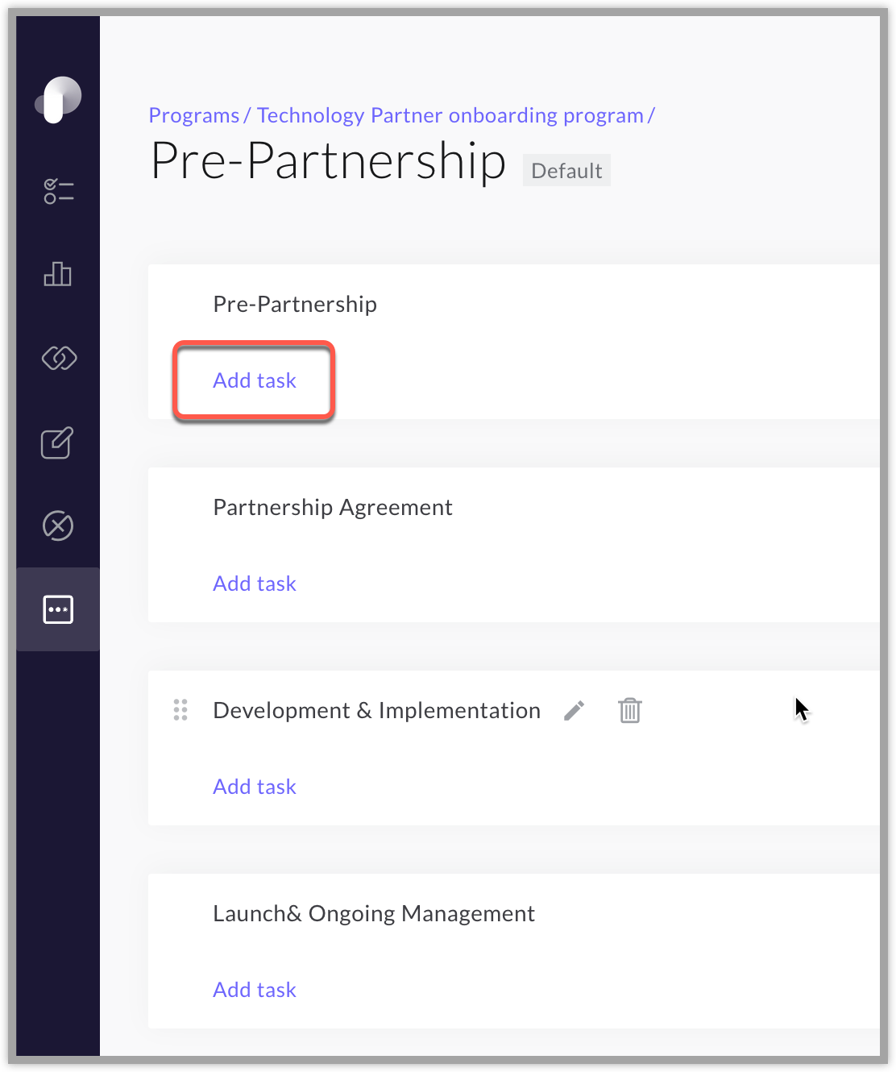Viewport: 896px width, 1072px height.
Task: Open the bar chart reports icon
Action: coord(58,274)
